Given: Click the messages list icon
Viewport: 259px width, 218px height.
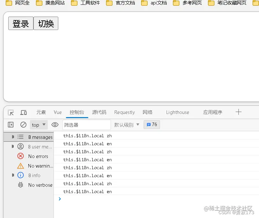Looking at the screenshot, I should pyautogui.click(x=20, y=137).
